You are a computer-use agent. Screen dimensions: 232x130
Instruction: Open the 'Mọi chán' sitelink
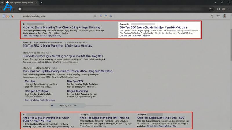pos(30,81)
